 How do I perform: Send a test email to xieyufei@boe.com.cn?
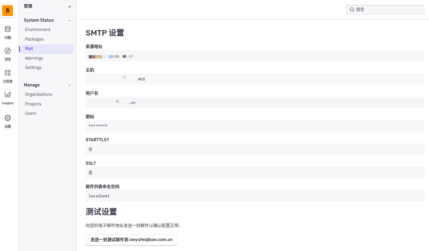point(131,240)
